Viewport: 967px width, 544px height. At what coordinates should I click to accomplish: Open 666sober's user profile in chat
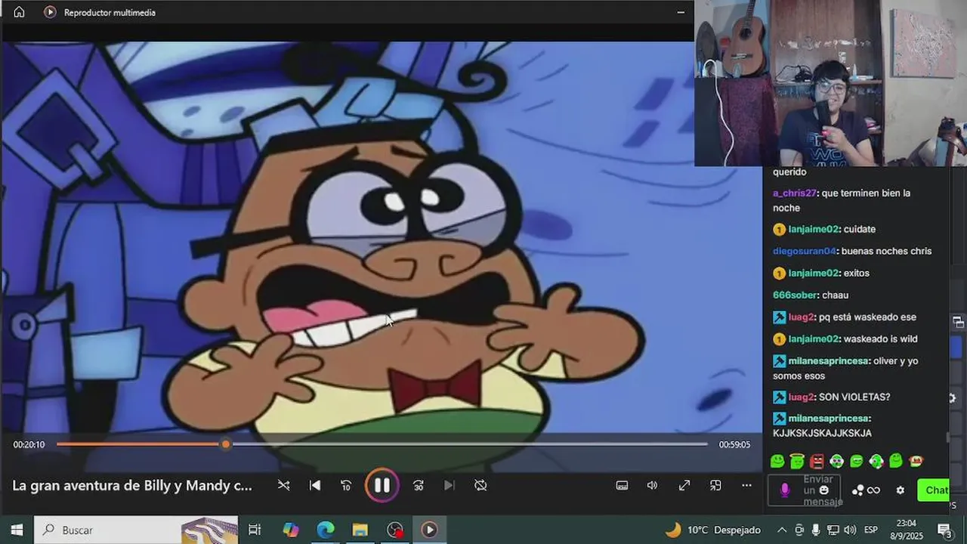coord(795,295)
